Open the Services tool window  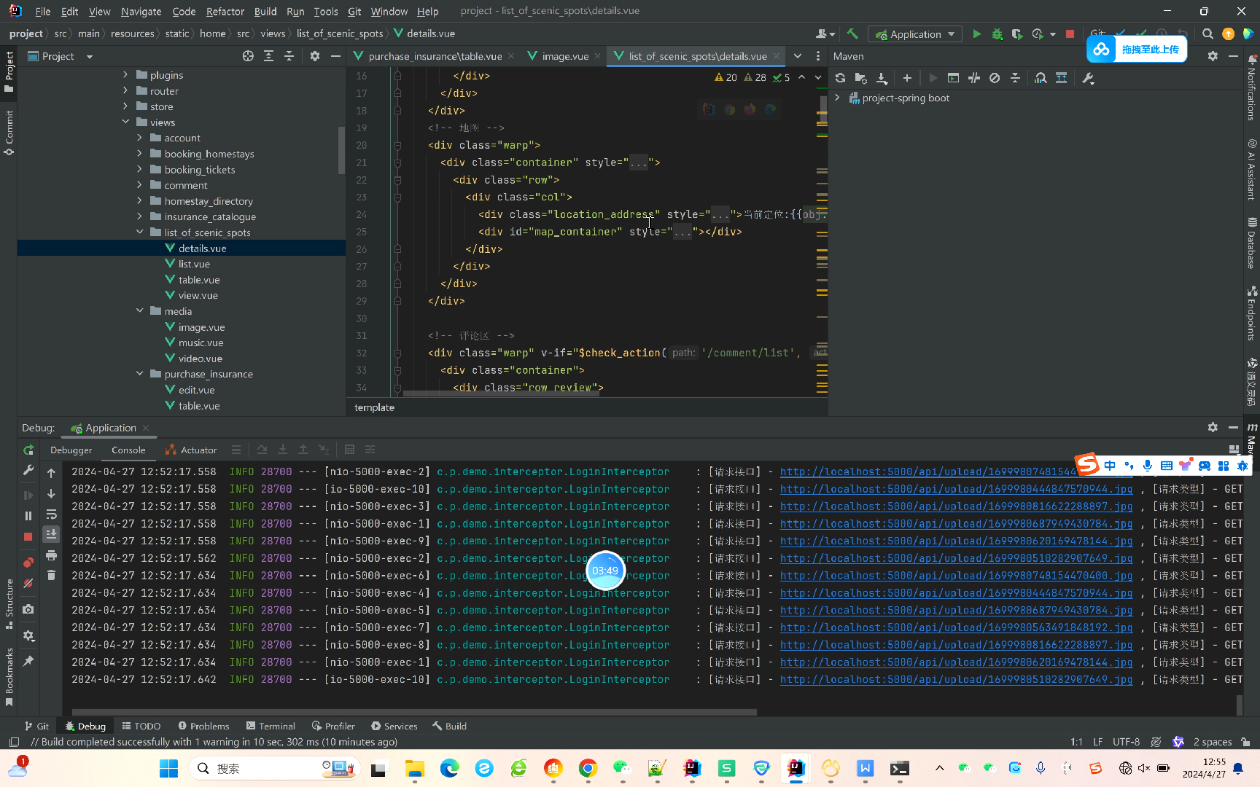point(394,726)
